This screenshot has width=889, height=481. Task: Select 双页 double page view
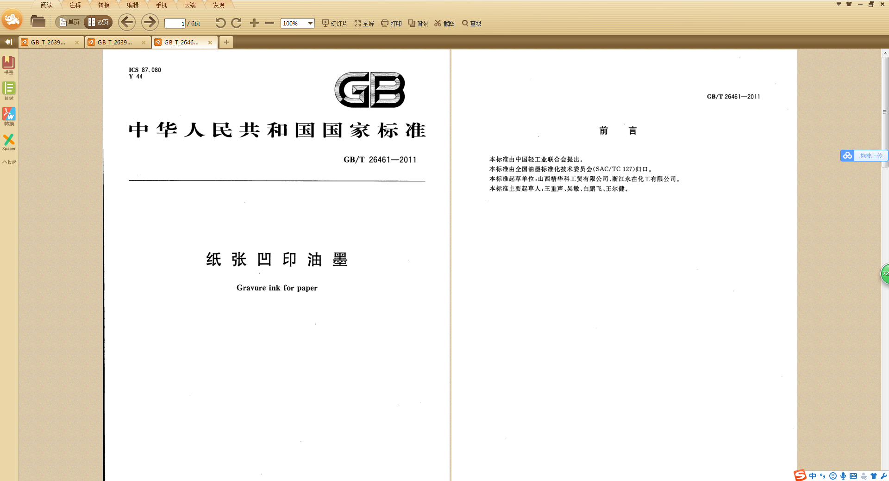pyautogui.click(x=98, y=22)
